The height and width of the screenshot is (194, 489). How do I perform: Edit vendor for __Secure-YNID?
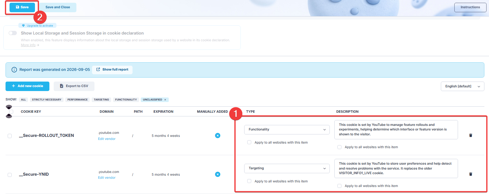(x=107, y=178)
